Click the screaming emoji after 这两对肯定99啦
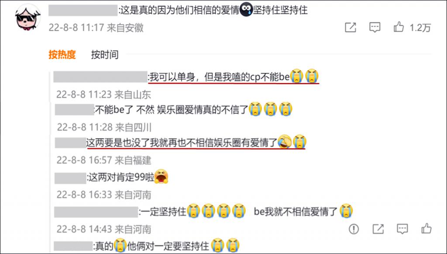Viewport: 447px width, 254px height. coord(161,176)
